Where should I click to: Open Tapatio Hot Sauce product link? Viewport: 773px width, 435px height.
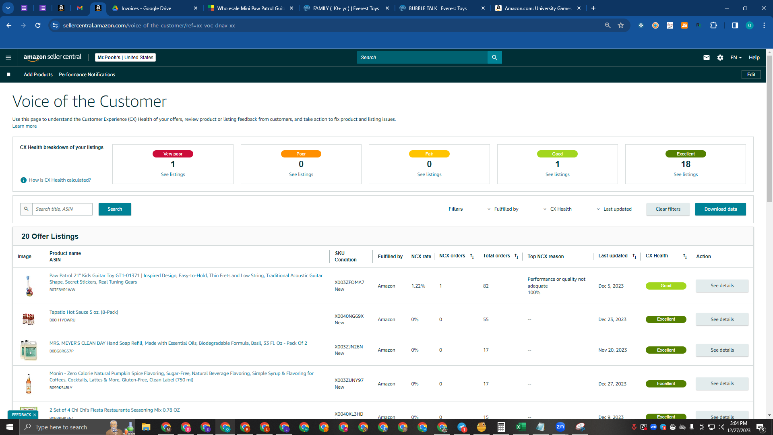click(x=84, y=312)
